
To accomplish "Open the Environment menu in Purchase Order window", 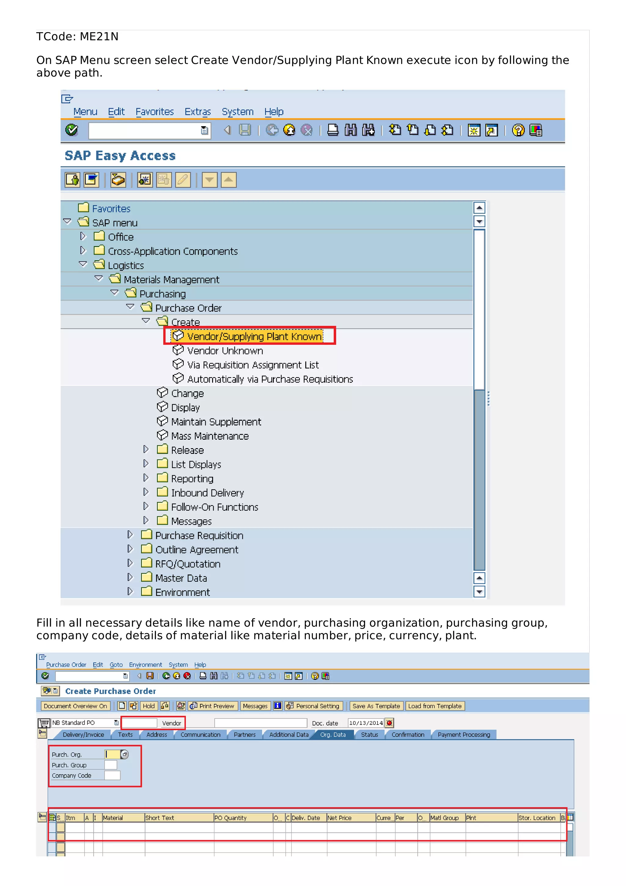I will [x=145, y=665].
